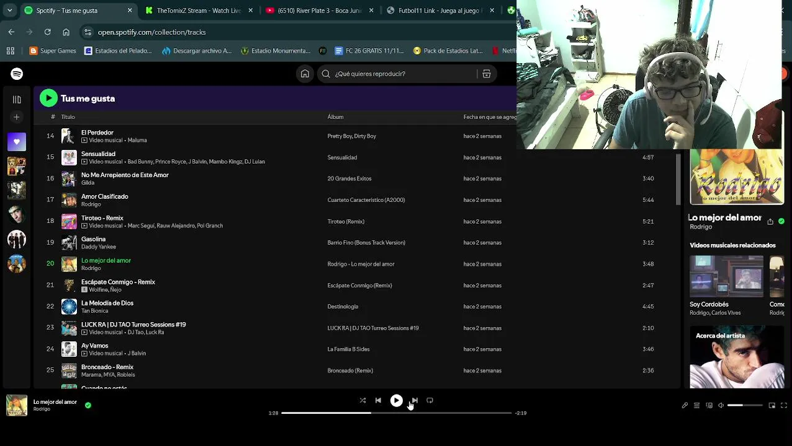Viewport: 792px width, 446px height.
Task: Select the track Escápate Conmigo - Remix
Action: [118, 282]
